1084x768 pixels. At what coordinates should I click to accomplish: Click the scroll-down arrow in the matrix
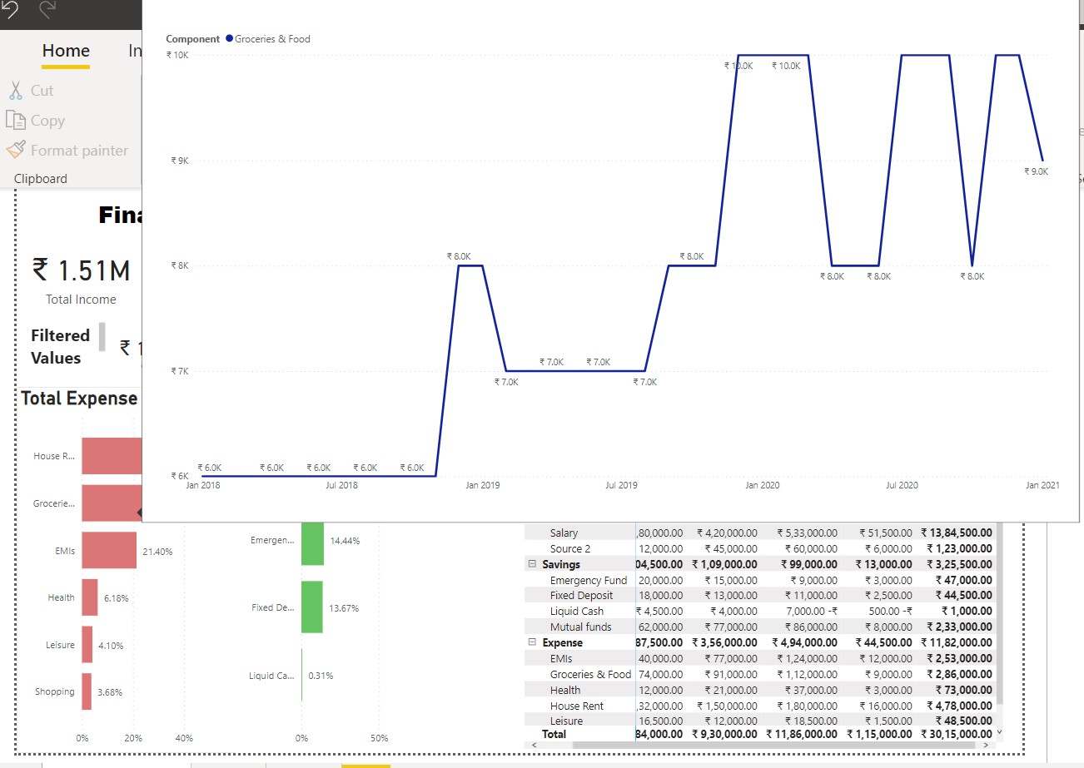(999, 732)
